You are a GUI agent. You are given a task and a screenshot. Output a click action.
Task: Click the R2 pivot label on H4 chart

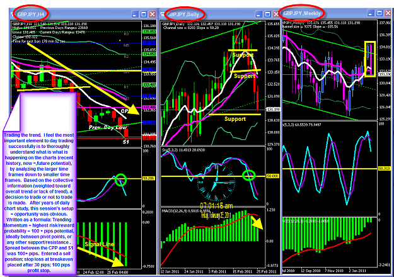[x=126, y=57]
